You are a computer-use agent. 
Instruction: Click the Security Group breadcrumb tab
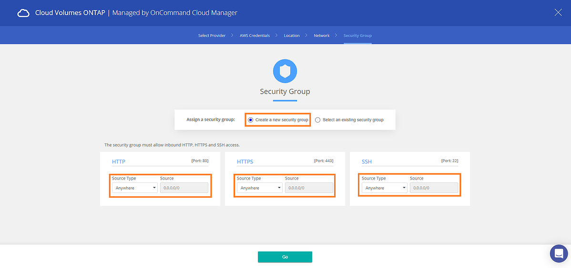pyautogui.click(x=357, y=36)
